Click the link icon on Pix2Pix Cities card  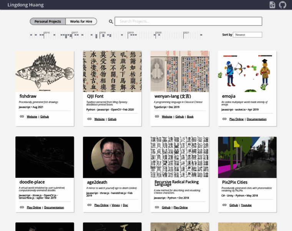(224, 205)
